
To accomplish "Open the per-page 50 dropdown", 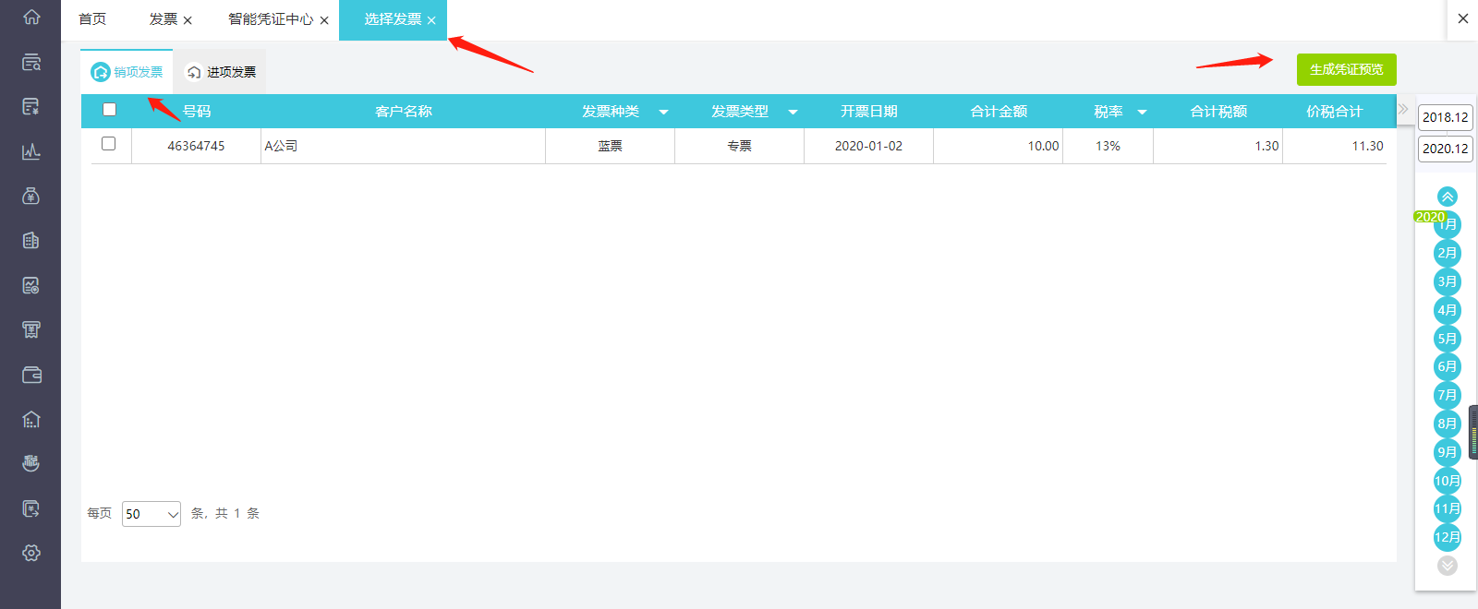I will click(151, 514).
